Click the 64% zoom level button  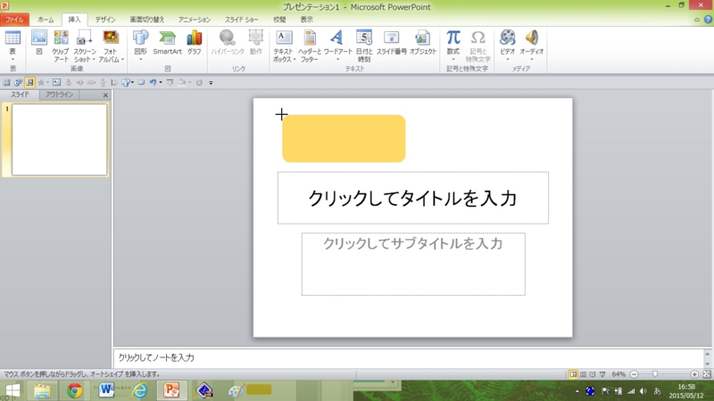point(619,374)
